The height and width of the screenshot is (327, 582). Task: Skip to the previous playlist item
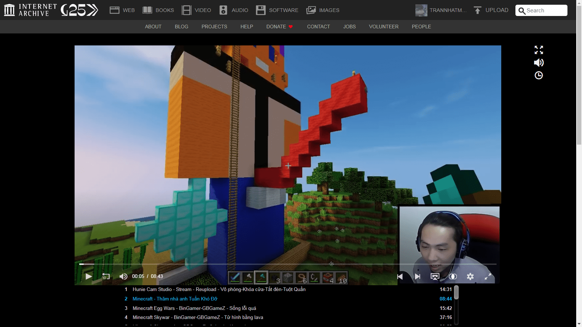point(400,276)
